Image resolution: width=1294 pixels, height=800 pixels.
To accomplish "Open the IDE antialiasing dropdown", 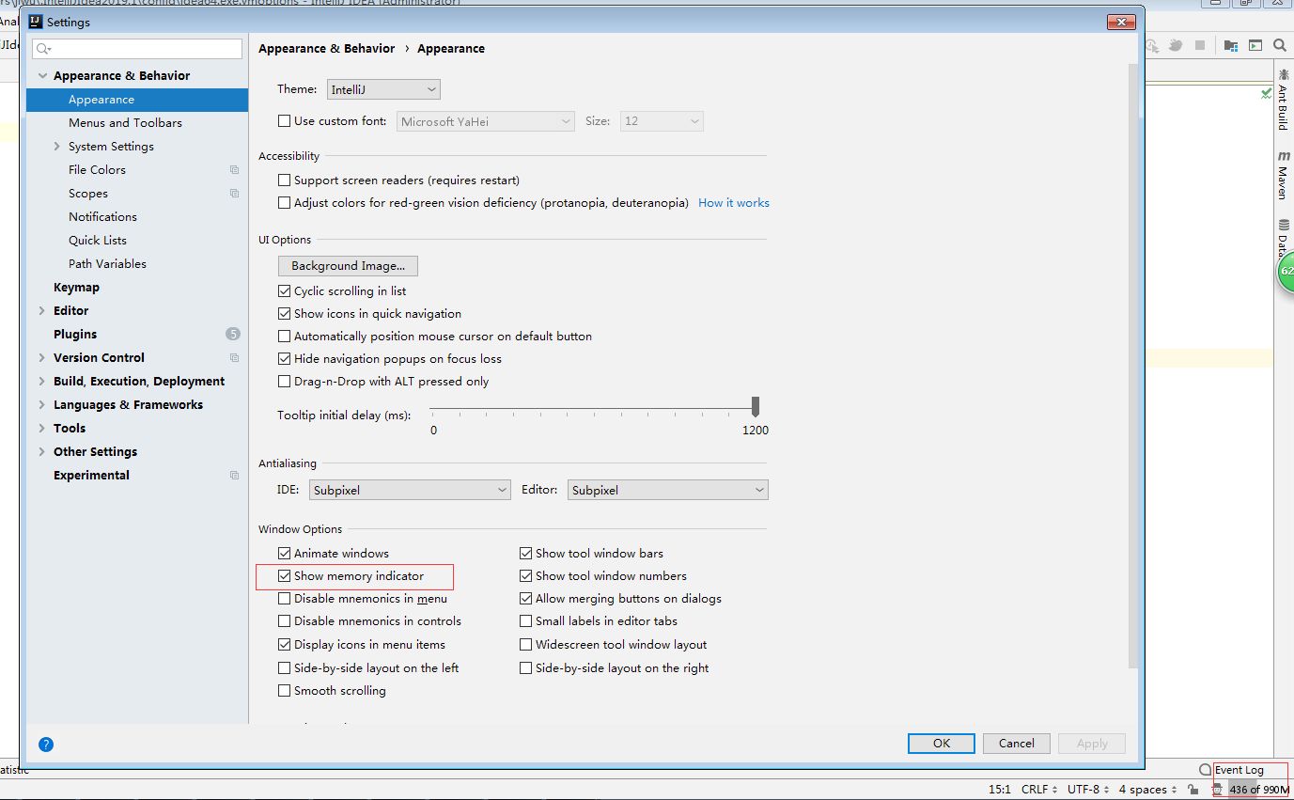I will [x=410, y=490].
